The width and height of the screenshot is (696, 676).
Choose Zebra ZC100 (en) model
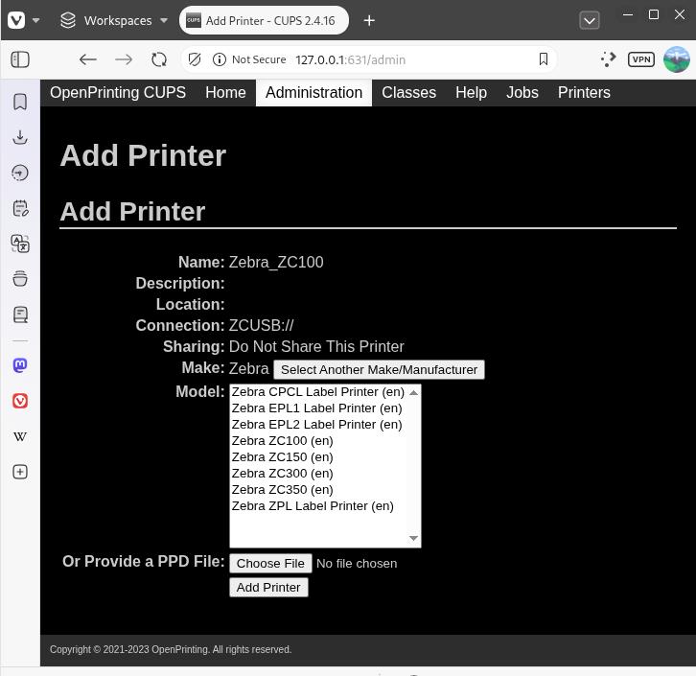[318, 441]
